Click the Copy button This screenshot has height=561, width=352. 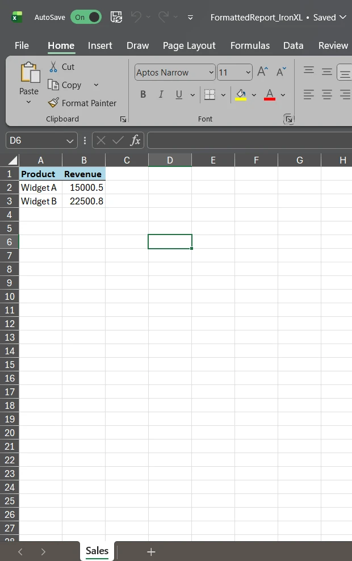(65, 85)
